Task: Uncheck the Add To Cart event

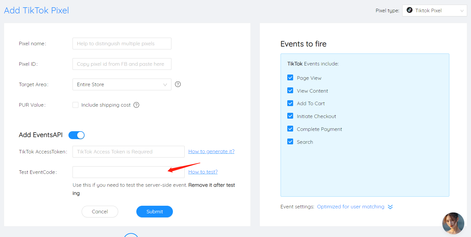Action: click(290, 103)
